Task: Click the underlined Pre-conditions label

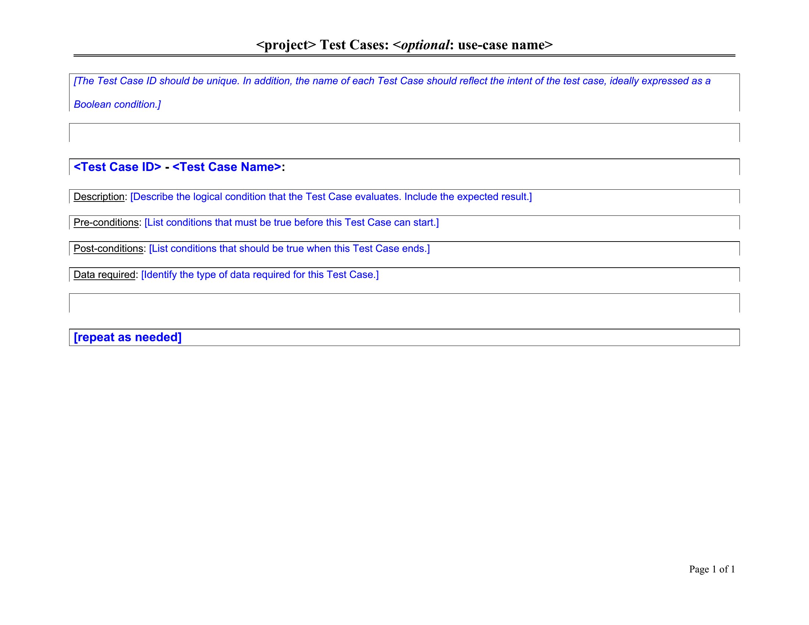Action: (x=106, y=222)
